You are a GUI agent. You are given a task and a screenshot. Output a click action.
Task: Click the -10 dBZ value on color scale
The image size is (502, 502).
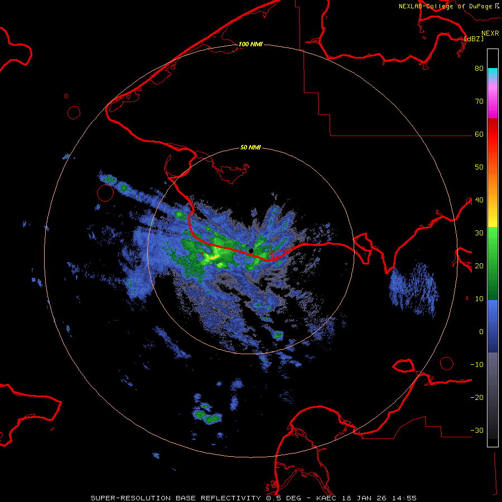(477, 364)
